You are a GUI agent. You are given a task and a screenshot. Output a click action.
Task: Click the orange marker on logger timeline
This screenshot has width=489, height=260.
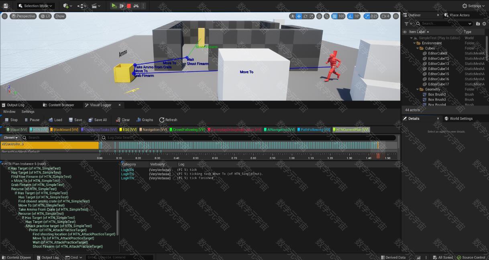pyautogui.click(x=378, y=145)
